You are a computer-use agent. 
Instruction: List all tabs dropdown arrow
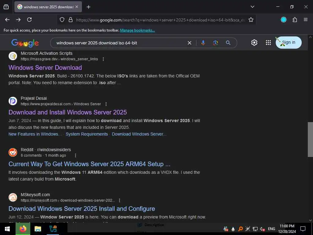252,7
